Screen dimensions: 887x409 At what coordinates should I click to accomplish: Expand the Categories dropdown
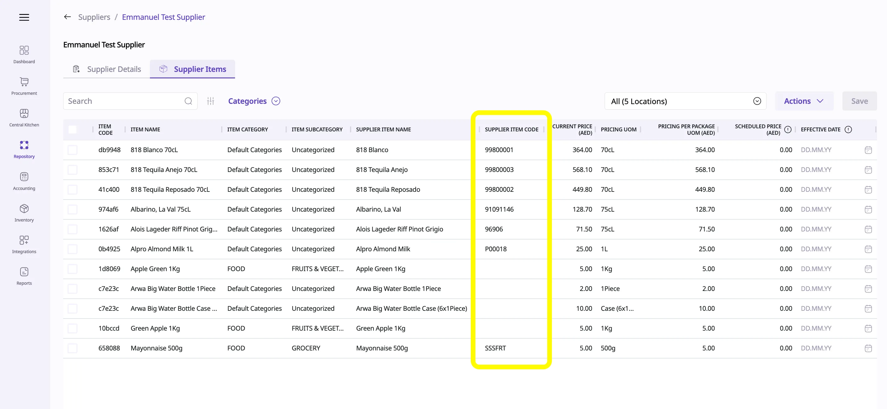point(254,101)
